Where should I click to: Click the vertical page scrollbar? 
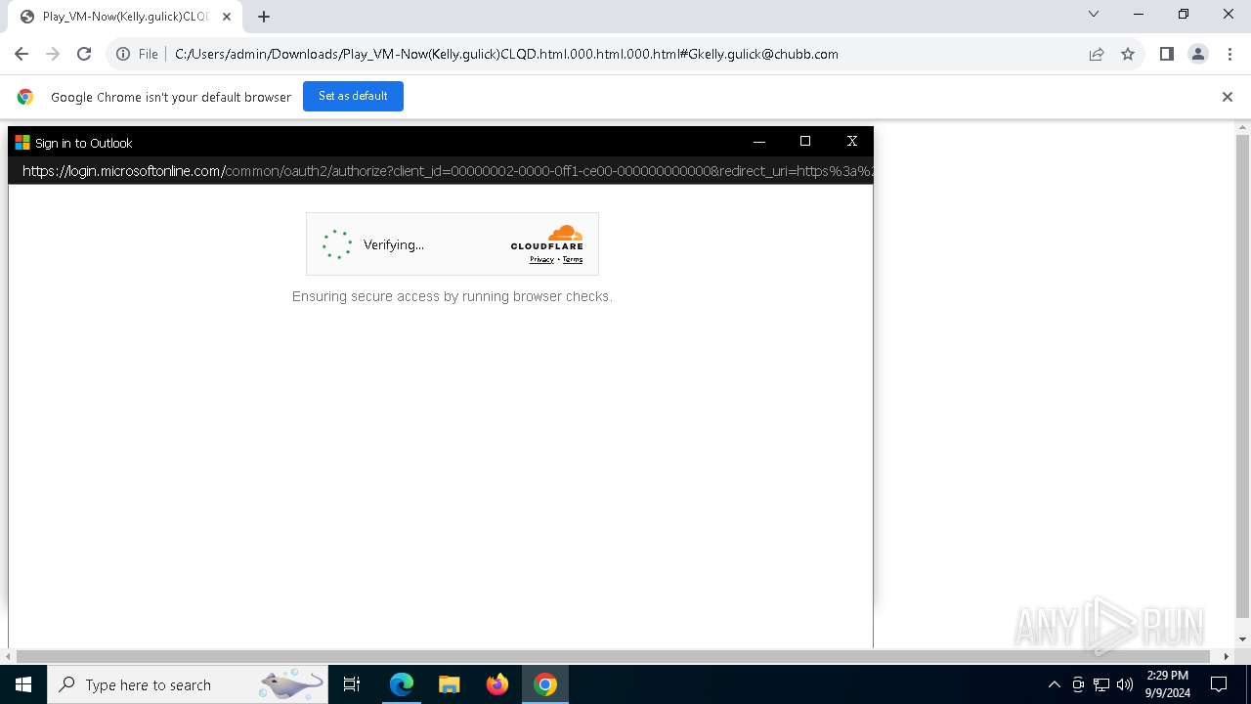(1242, 376)
